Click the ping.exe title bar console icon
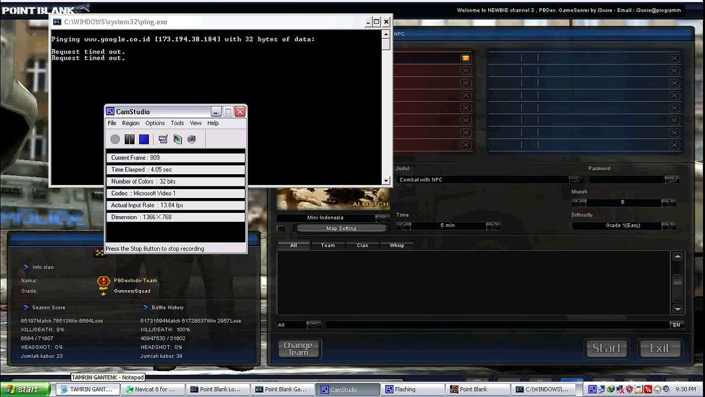 [57, 22]
